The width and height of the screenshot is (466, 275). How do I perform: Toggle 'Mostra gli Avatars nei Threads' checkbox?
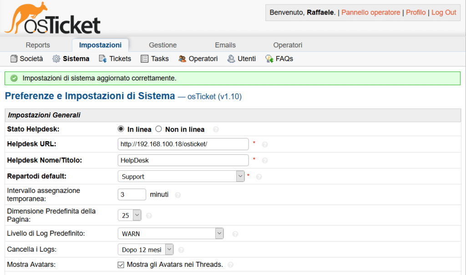coord(121,265)
